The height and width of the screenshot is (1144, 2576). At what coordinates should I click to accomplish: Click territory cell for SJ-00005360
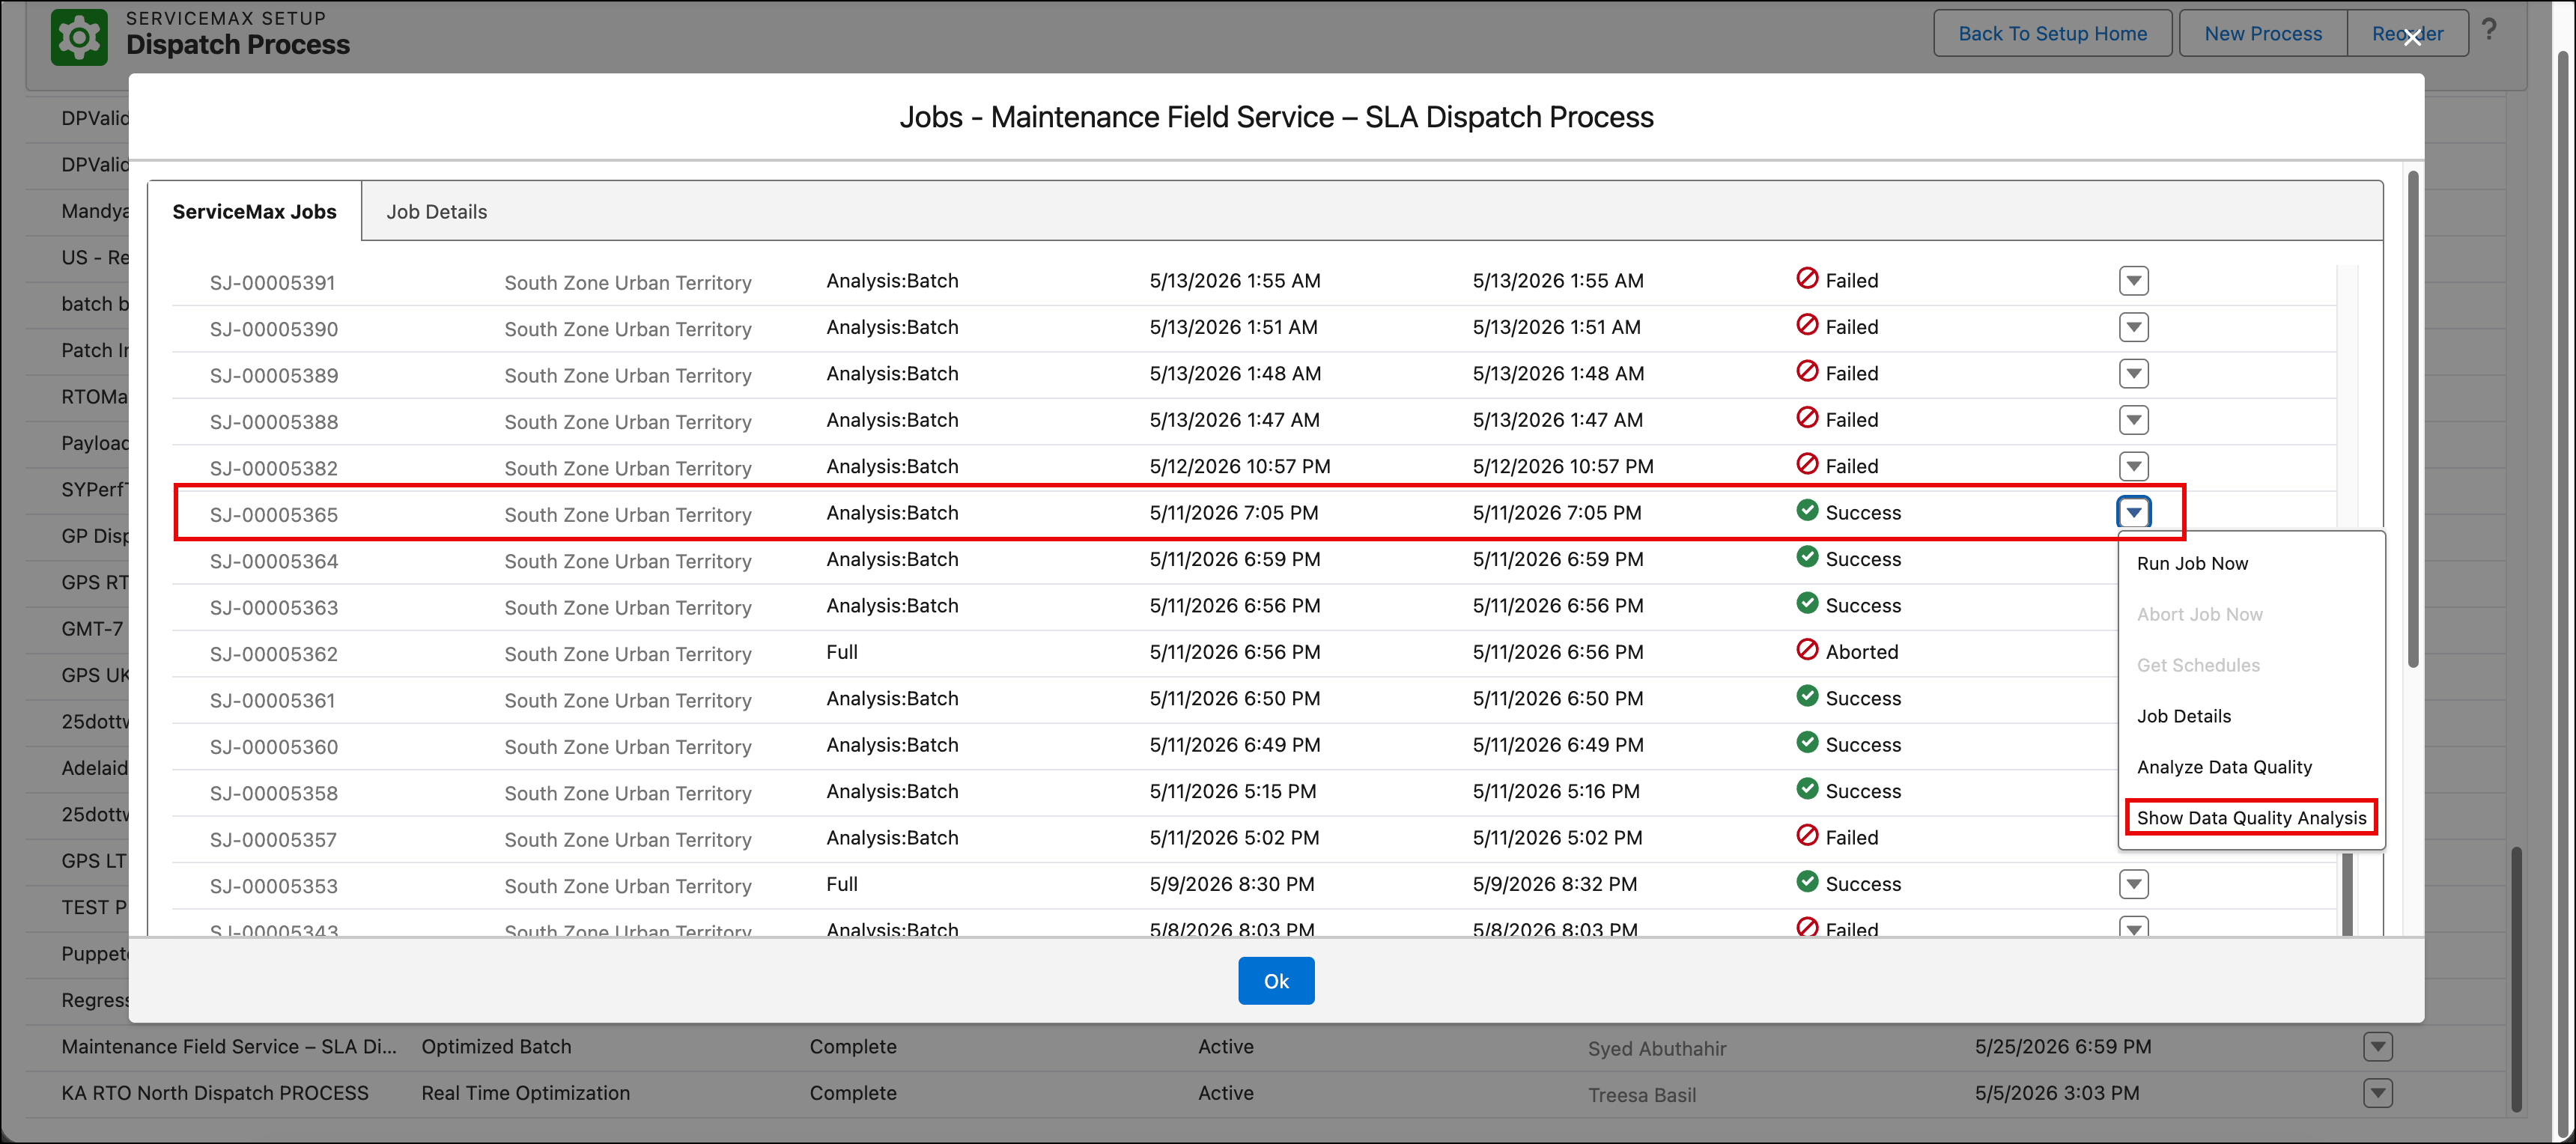(627, 747)
